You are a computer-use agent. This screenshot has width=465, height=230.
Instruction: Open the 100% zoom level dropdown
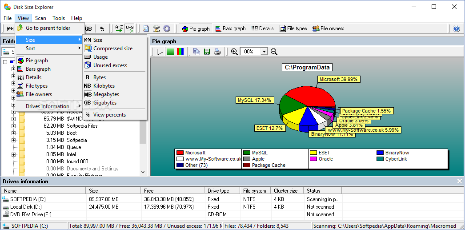pyautogui.click(x=264, y=52)
